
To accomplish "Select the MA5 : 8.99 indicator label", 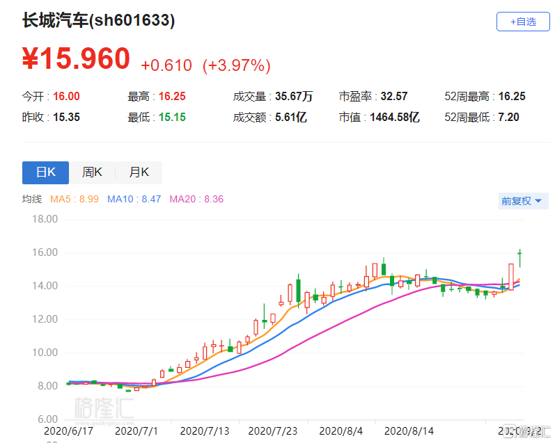I will (x=75, y=199).
